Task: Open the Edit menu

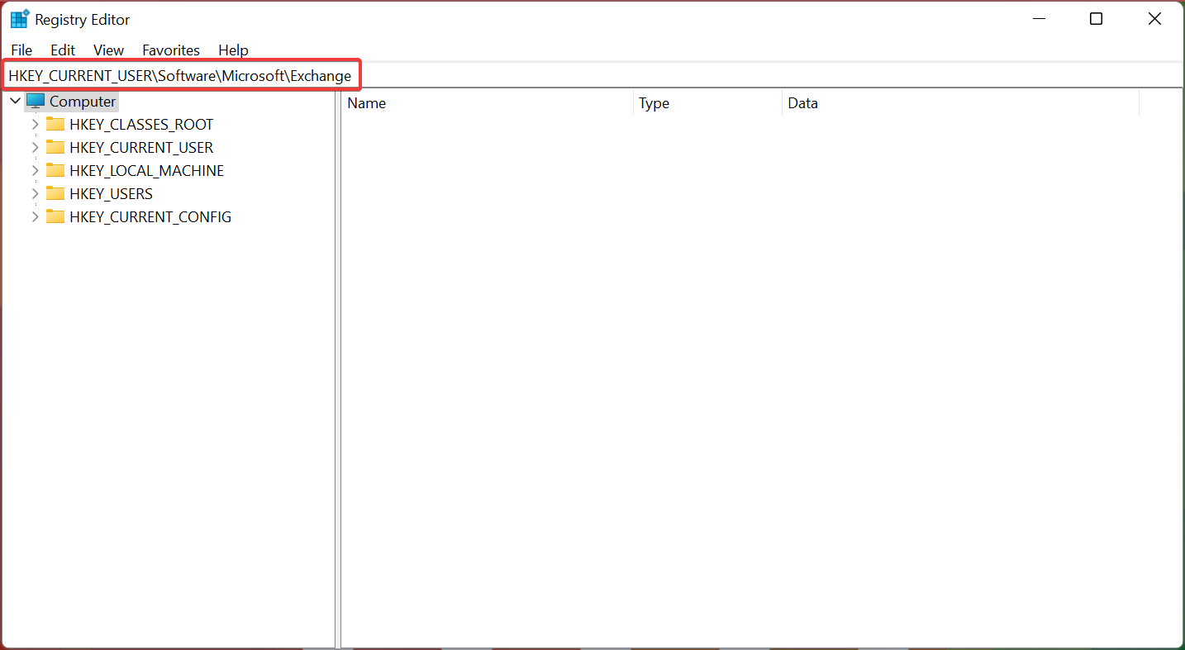Action: pyautogui.click(x=63, y=50)
